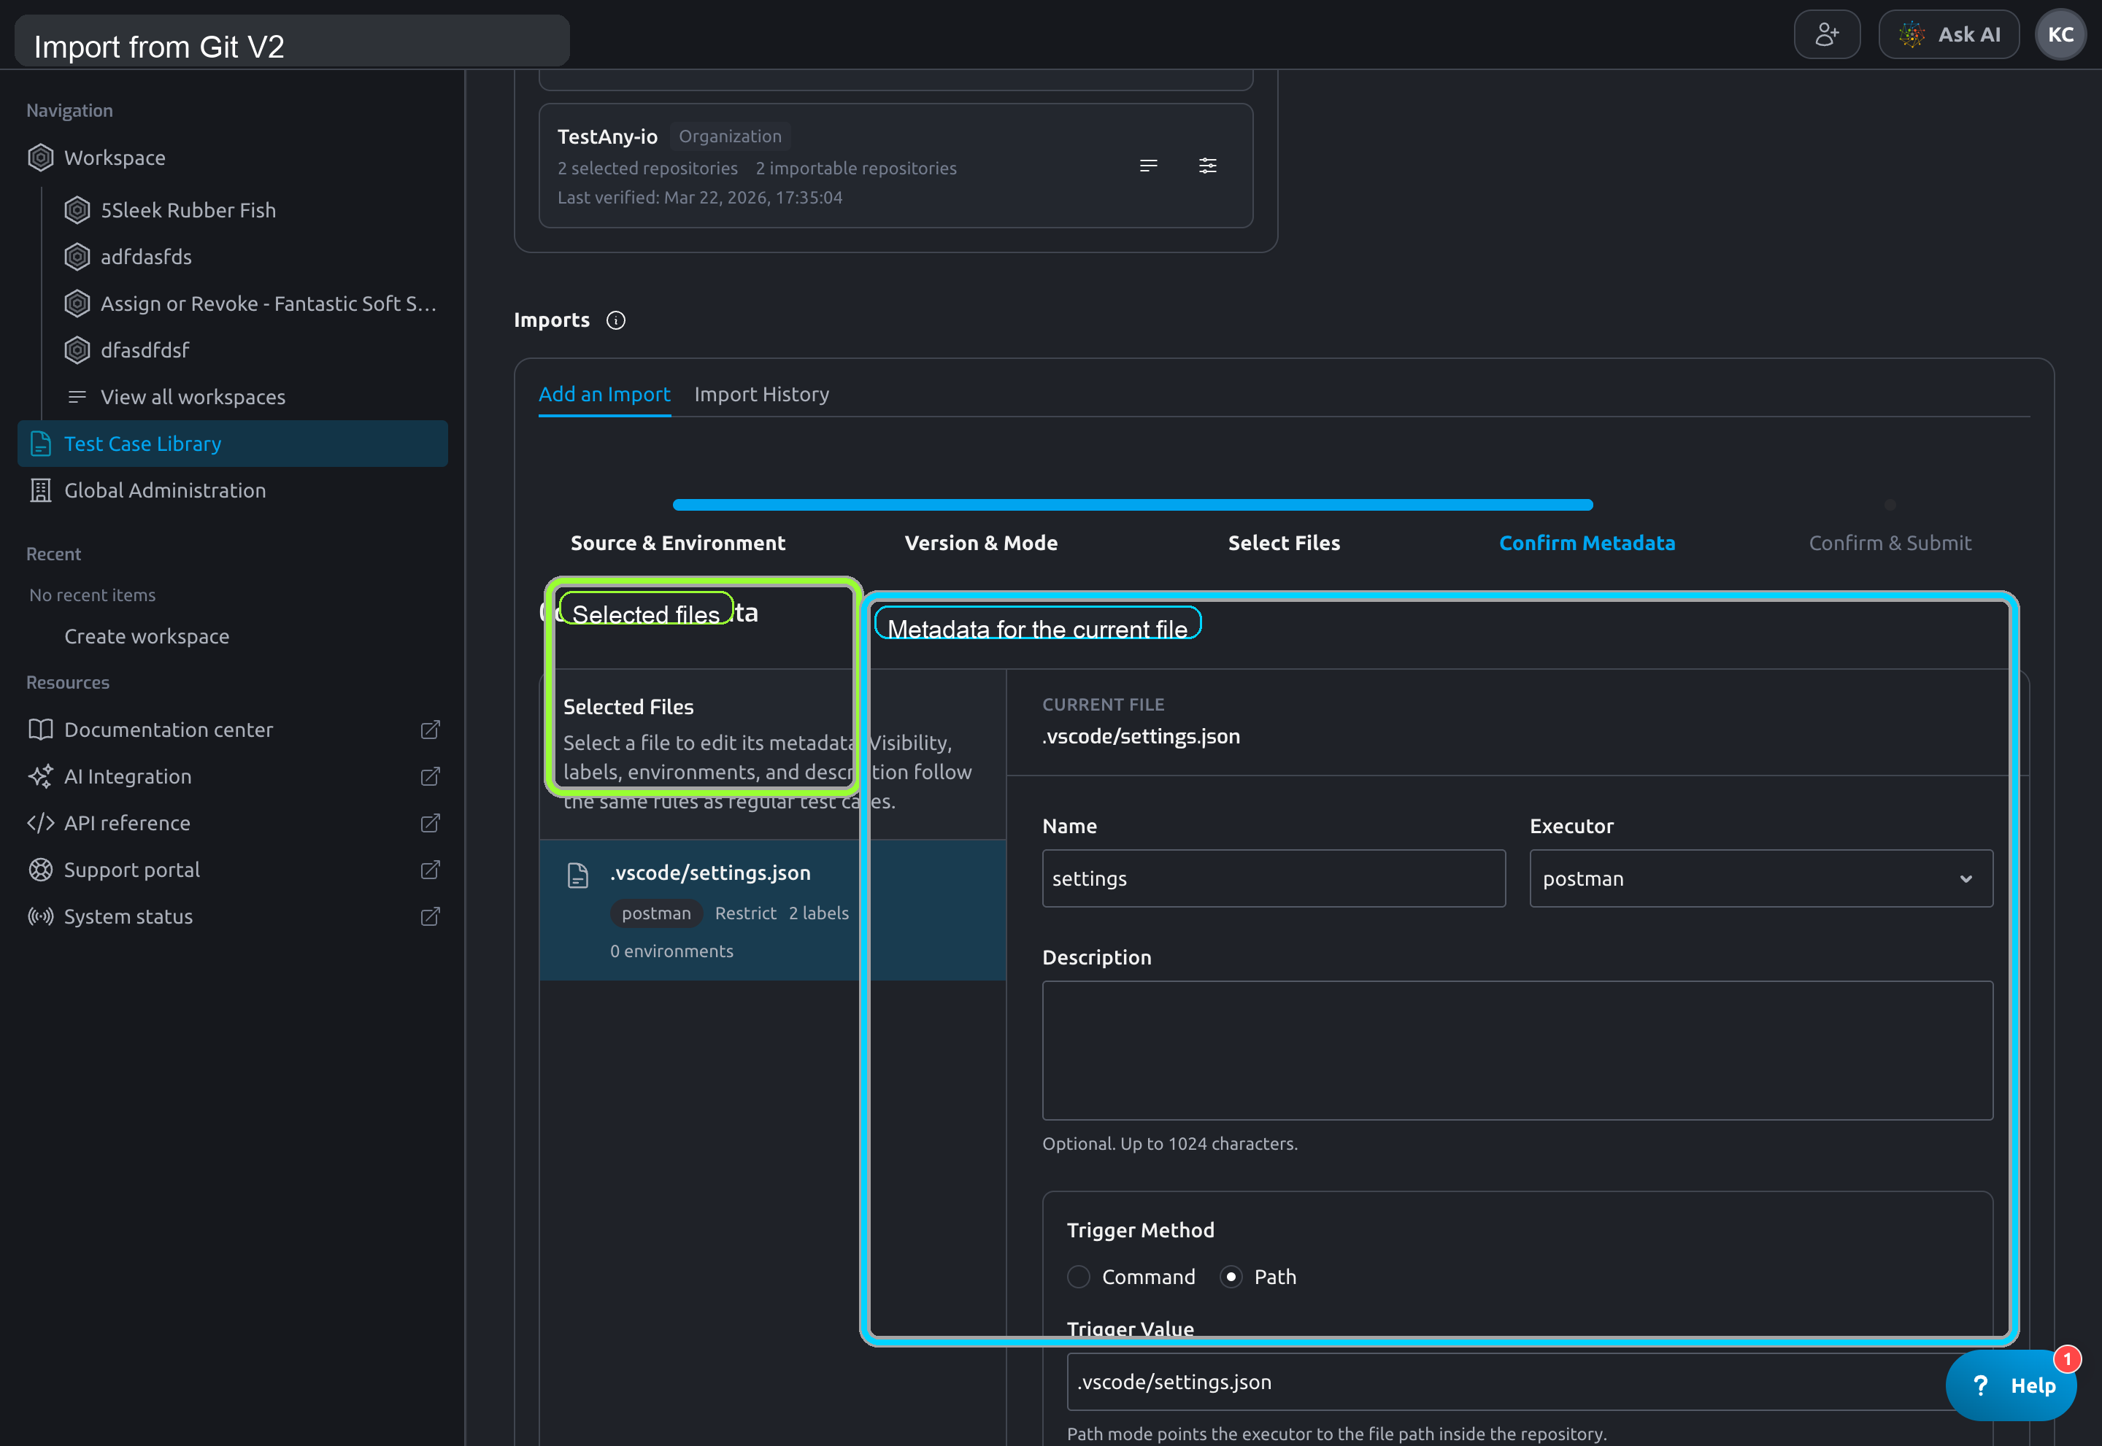Image resolution: width=2102 pixels, height=1446 pixels.
Task: Open Assign or Revoke - Fantastic Soft workspace
Action: [269, 303]
